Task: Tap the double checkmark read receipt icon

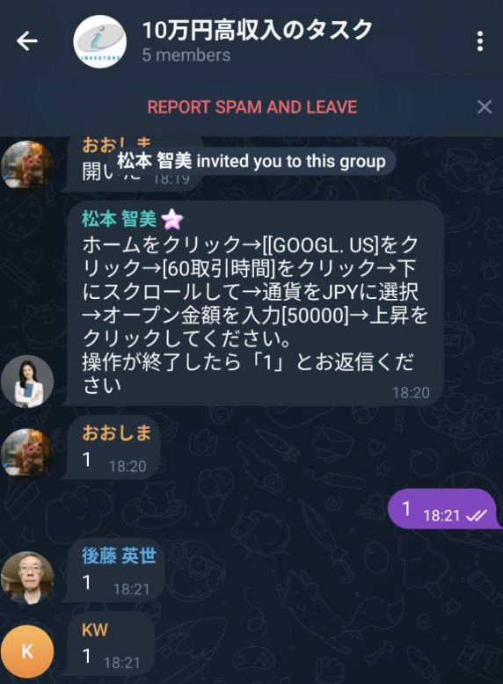Action: pos(477,516)
